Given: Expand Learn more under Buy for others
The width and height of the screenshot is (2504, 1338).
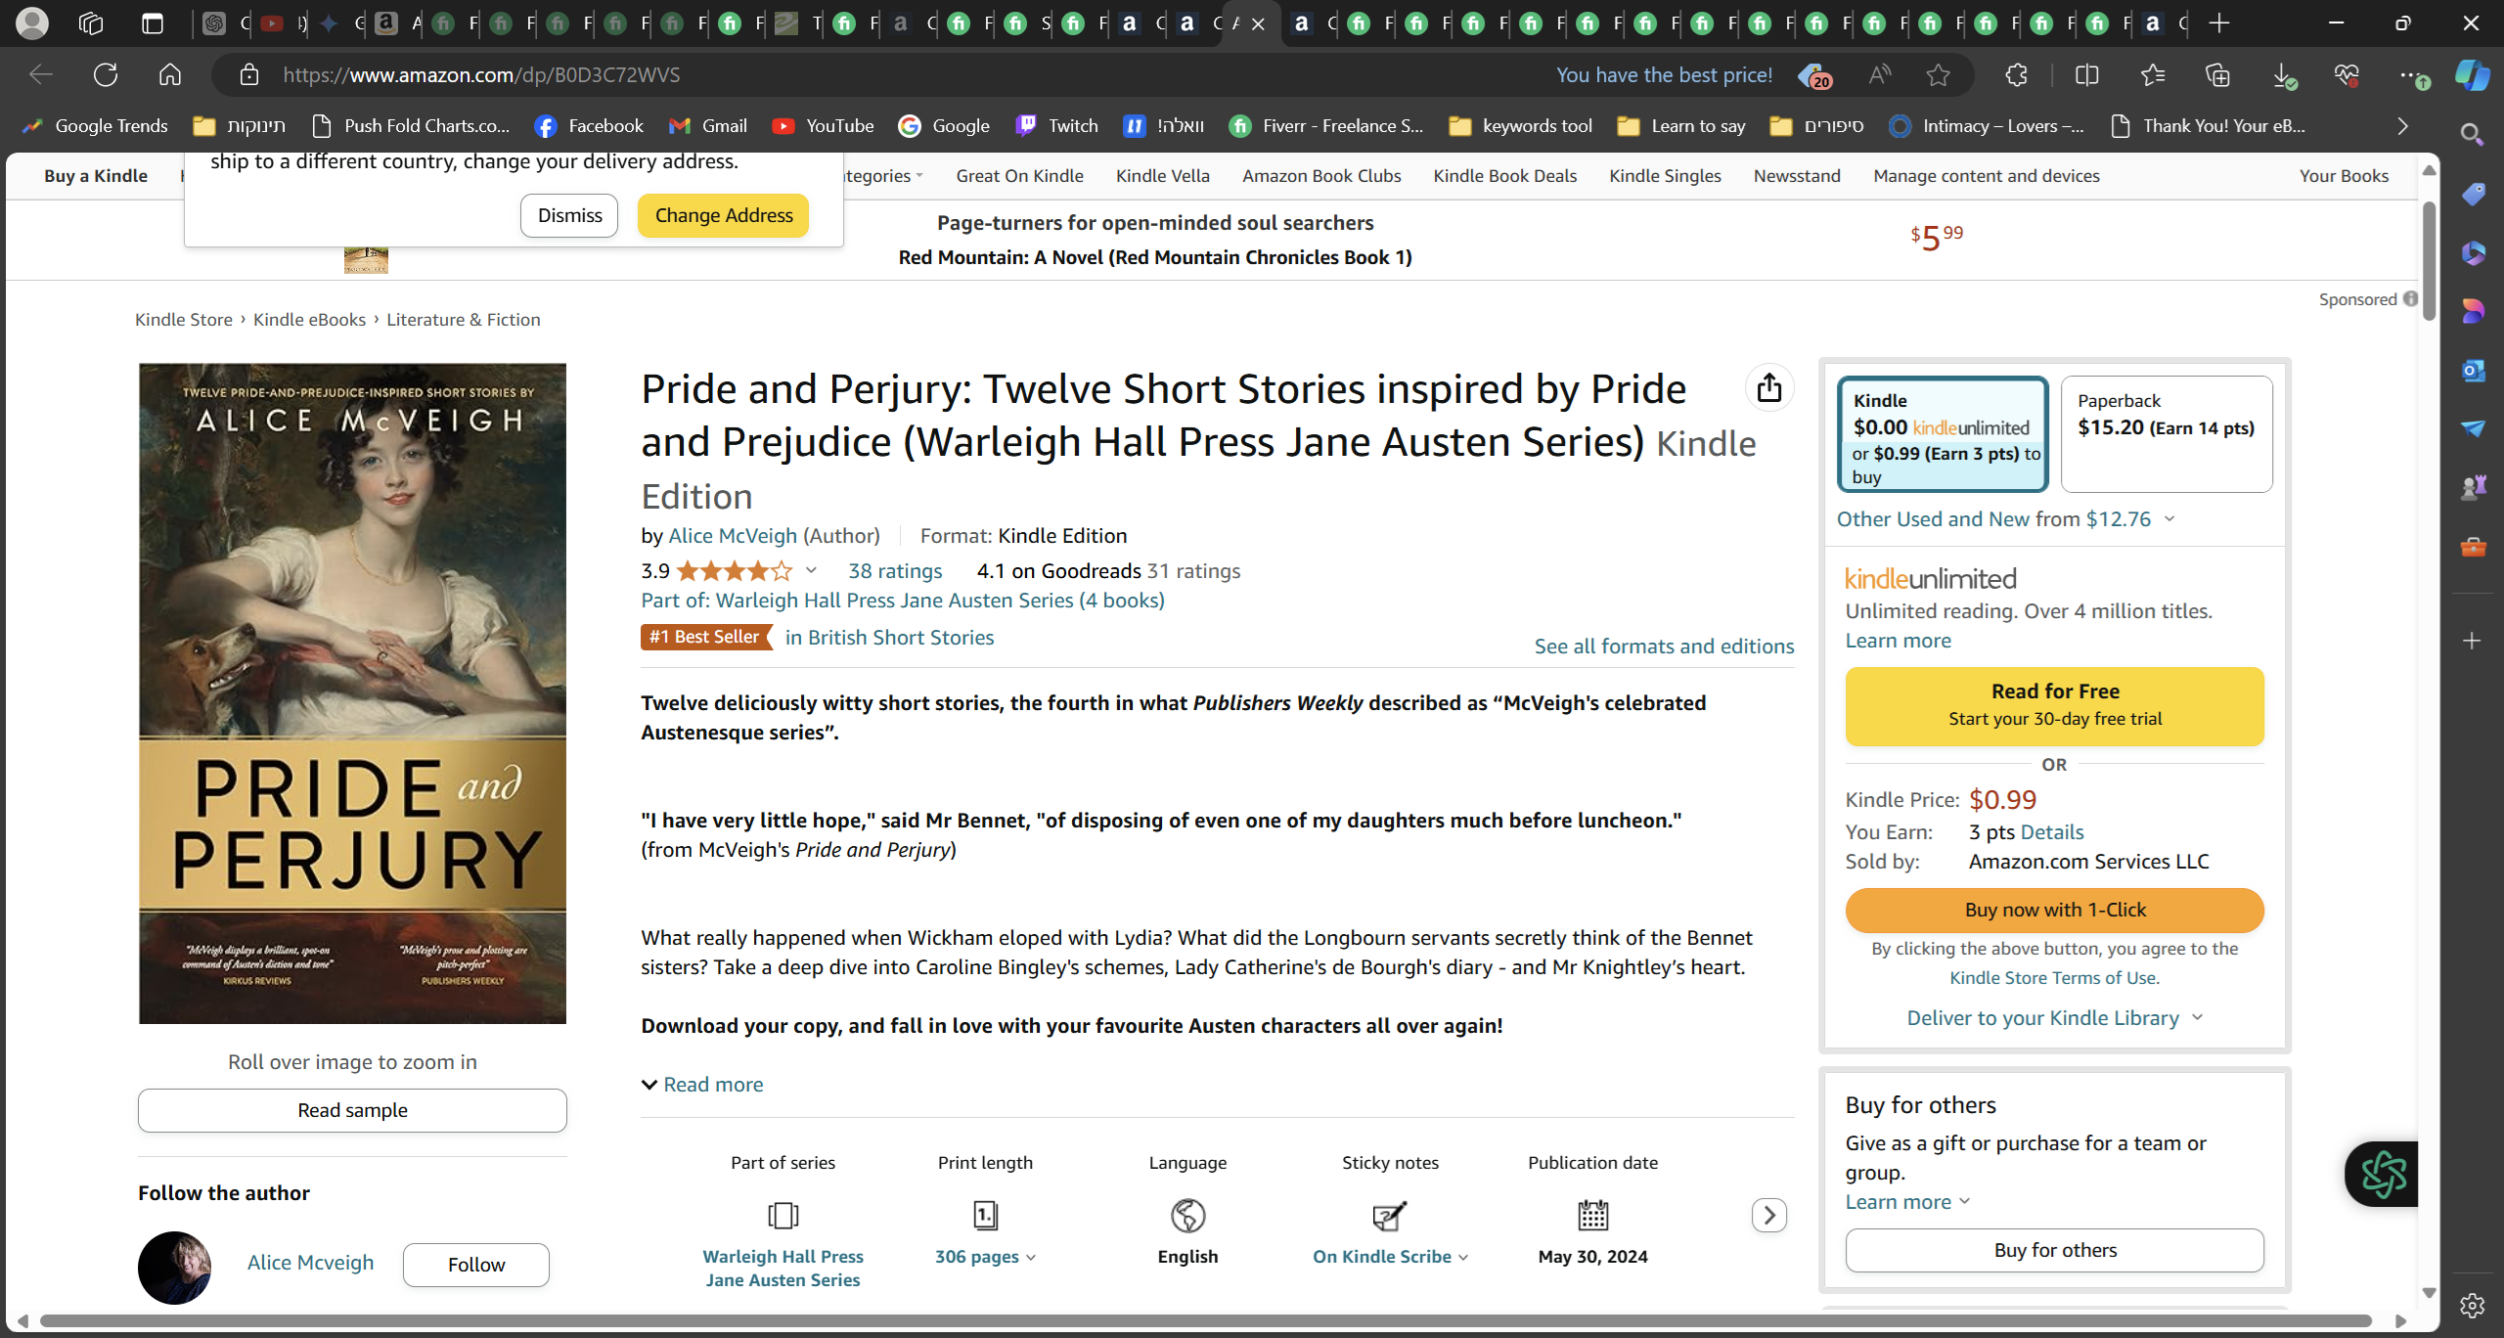Looking at the screenshot, I should click(x=1907, y=1202).
